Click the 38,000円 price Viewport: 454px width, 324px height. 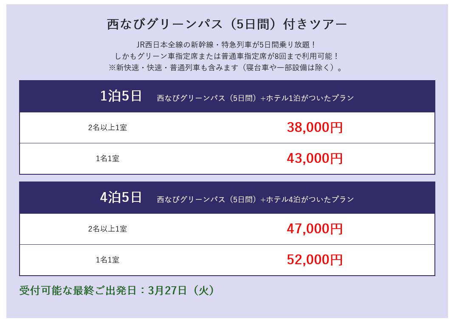click(315, 128)
